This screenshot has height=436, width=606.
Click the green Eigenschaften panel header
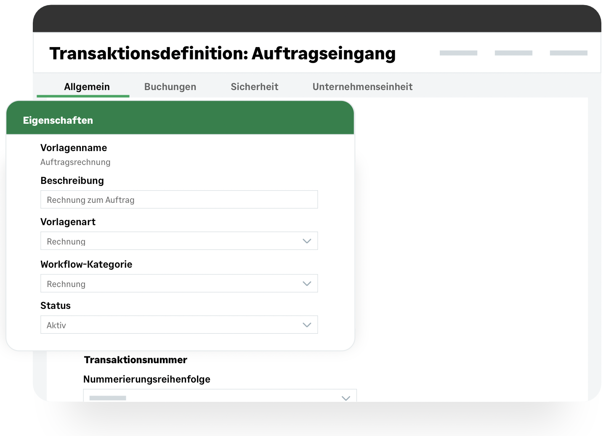[x=180, y=120]
